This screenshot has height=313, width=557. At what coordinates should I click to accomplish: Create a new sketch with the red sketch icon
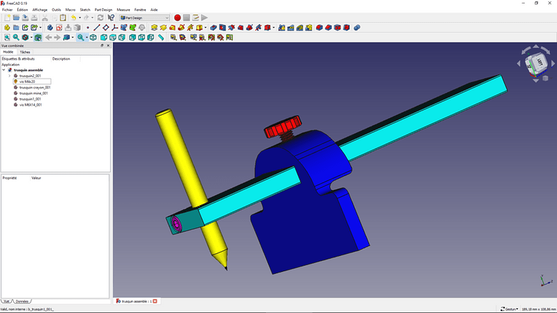pyautogui.click(x=59, y=28)
